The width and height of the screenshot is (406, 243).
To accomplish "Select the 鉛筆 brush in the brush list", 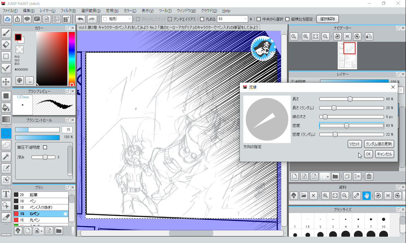I will click(x=40, y=195).
